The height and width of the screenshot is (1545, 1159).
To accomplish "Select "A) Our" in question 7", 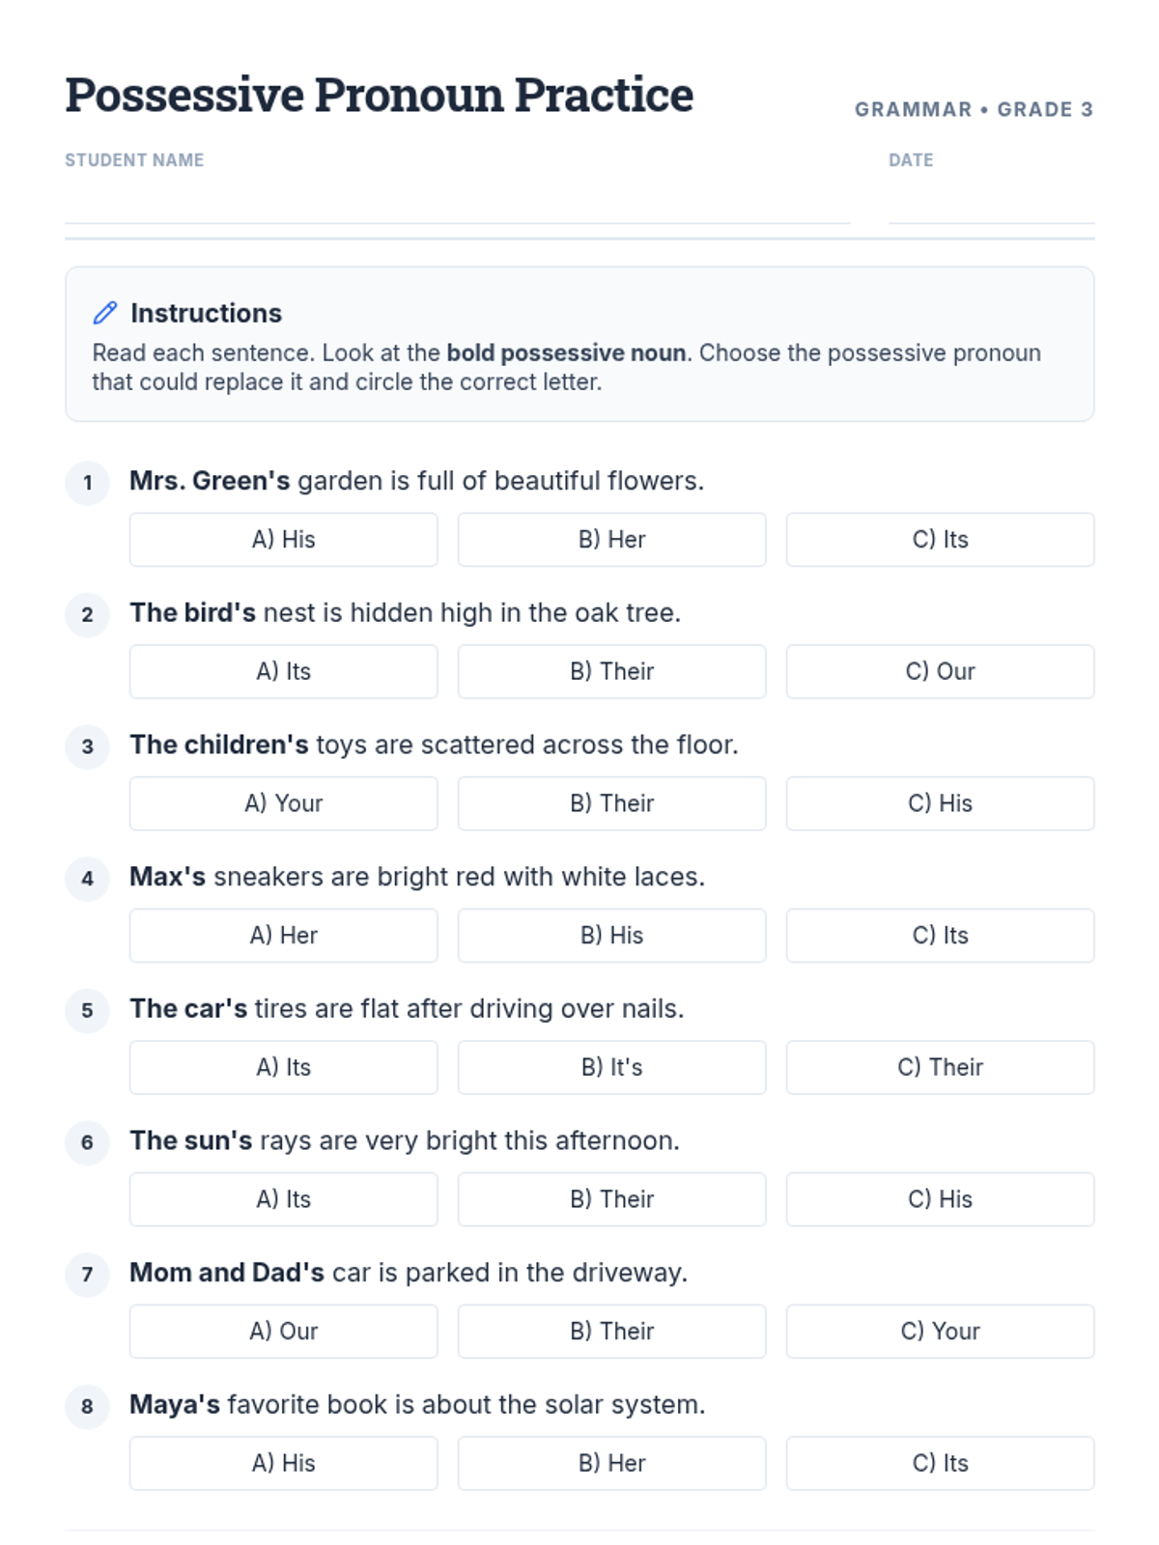I will coord(283,1332).
